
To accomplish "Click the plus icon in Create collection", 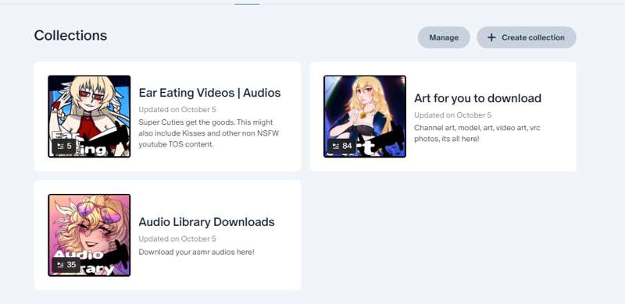I will tap(491, 37).
